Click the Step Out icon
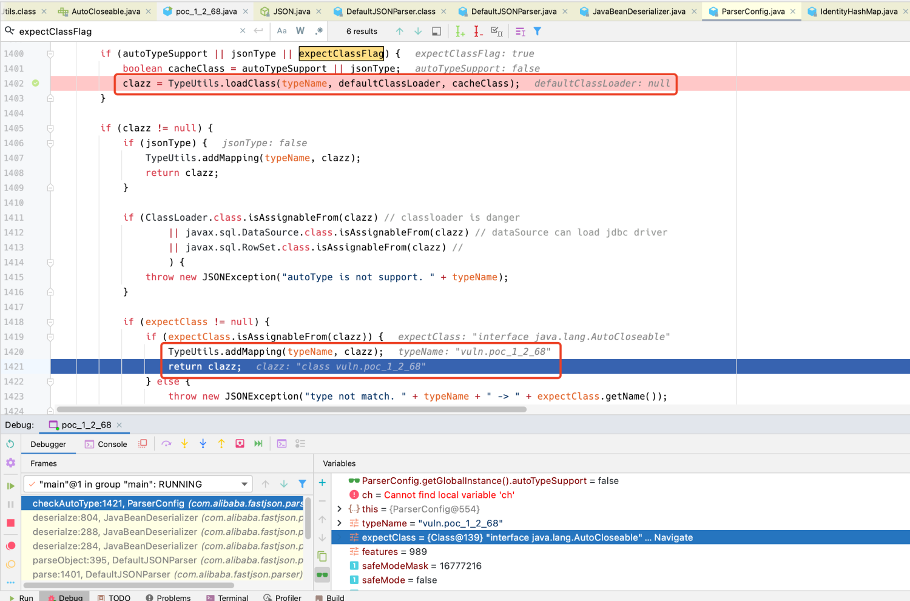This screenshot has width=910, height=601. (x=221, y=444)
